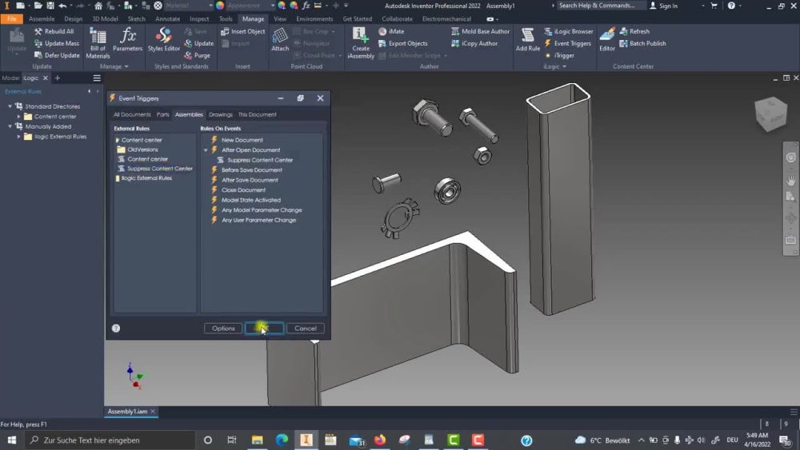
Task: Click OK in Event Triggers dialog
Action: coord(264,329)
